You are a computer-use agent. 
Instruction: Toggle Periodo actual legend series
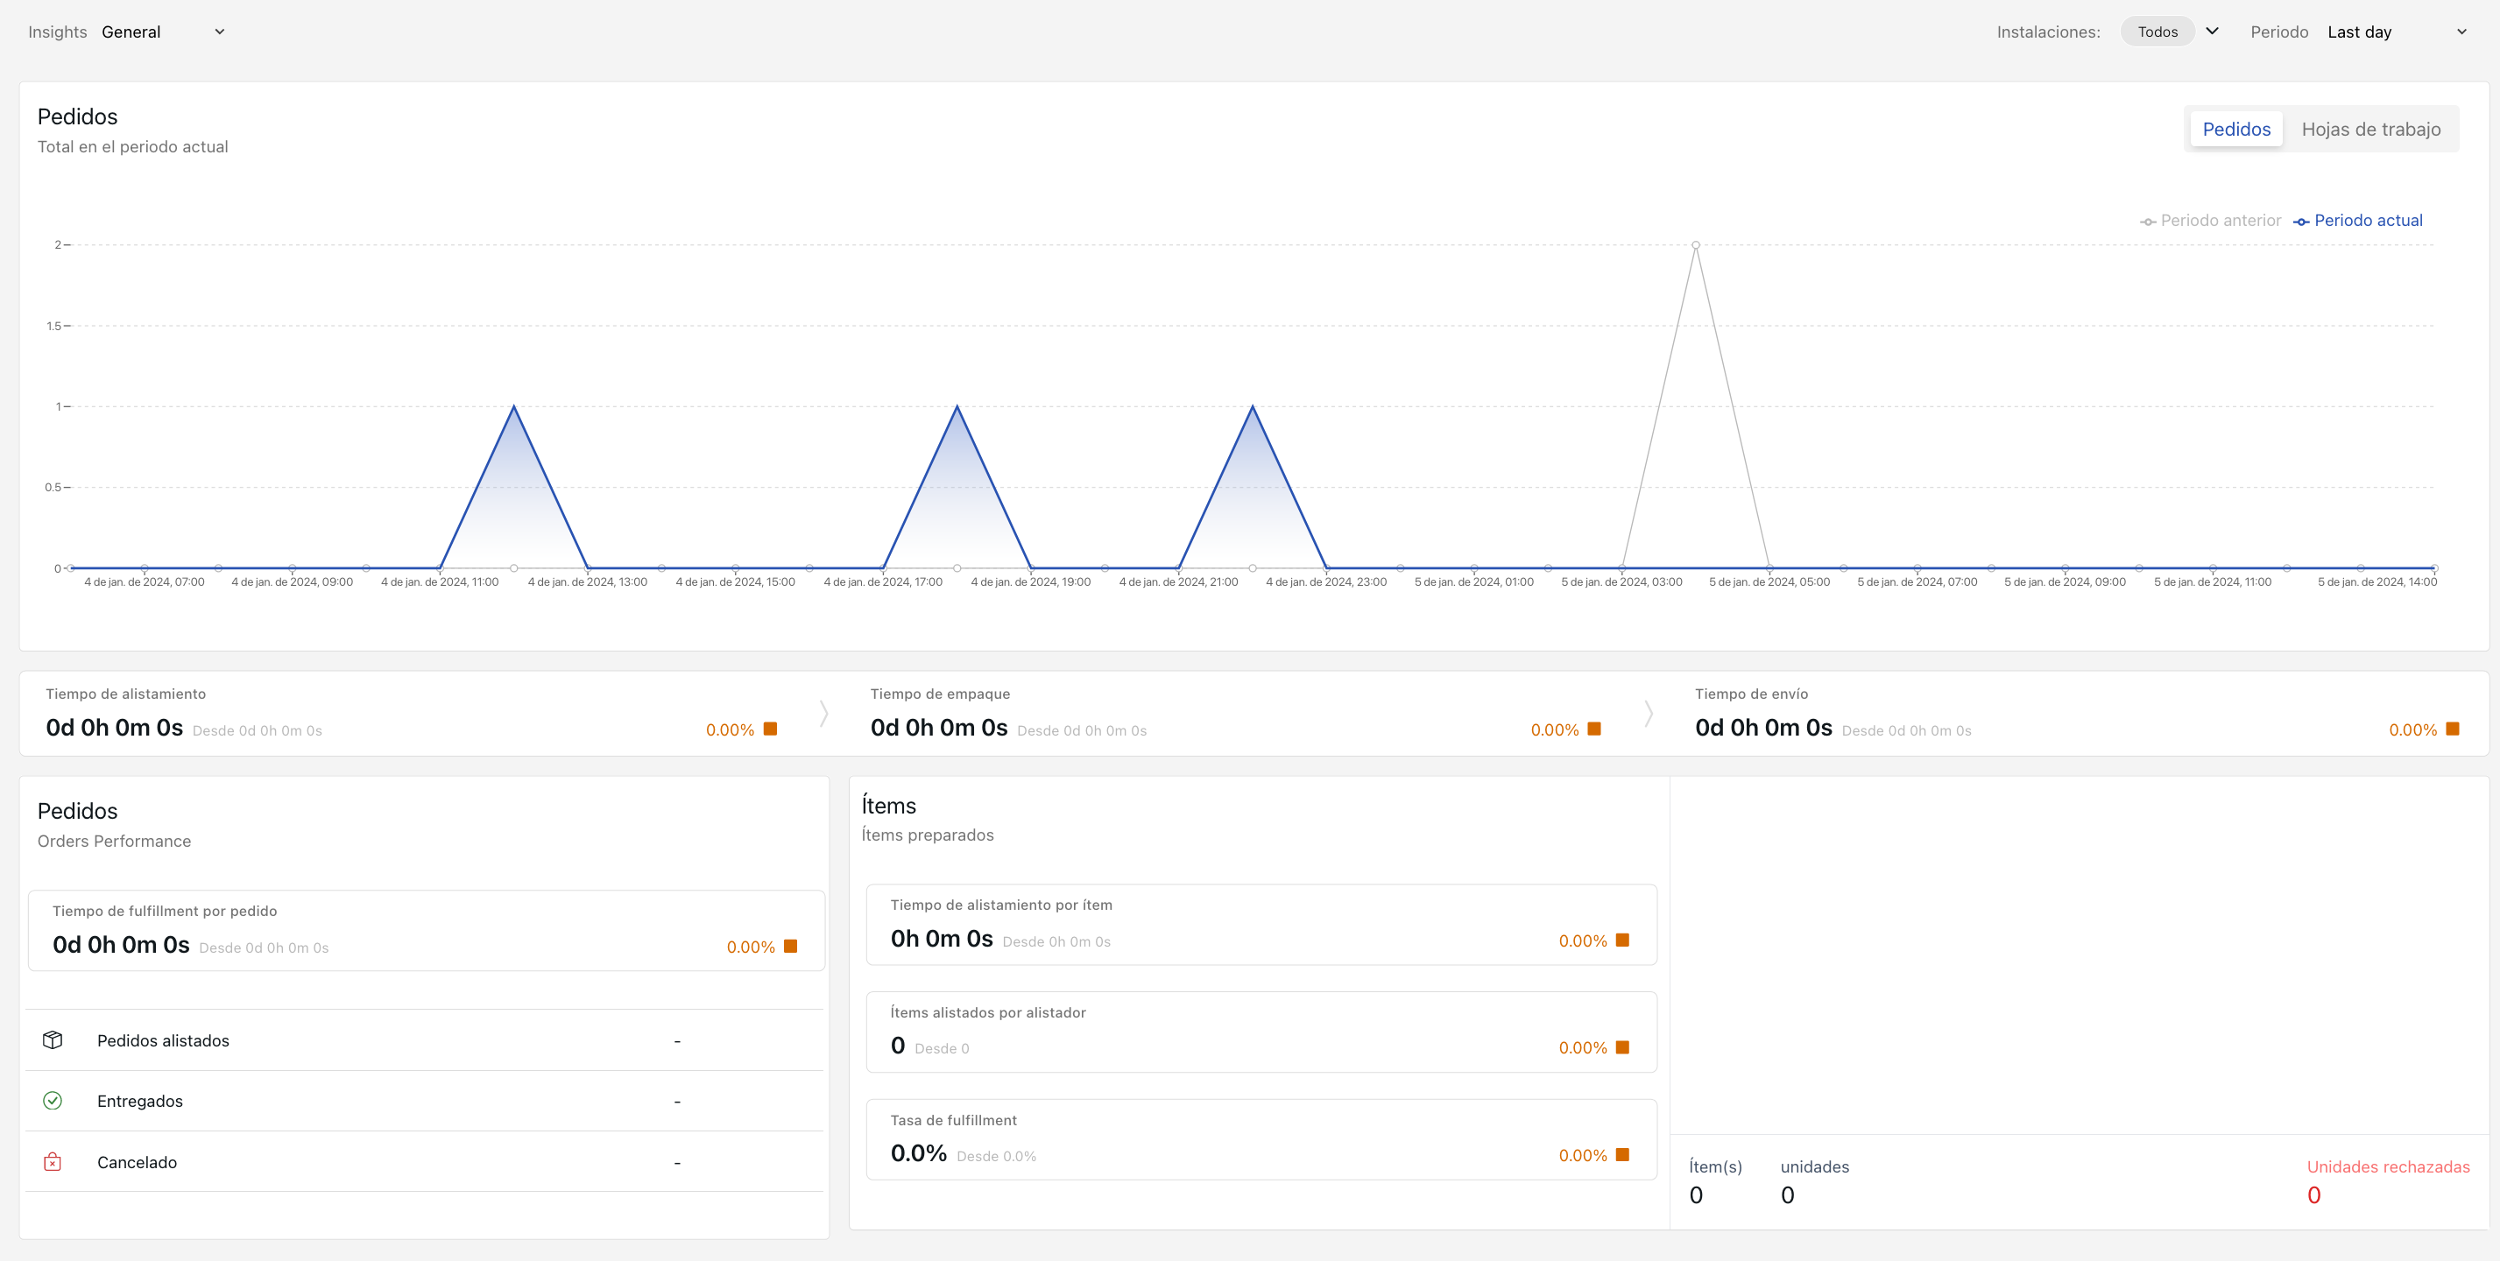2358,222
